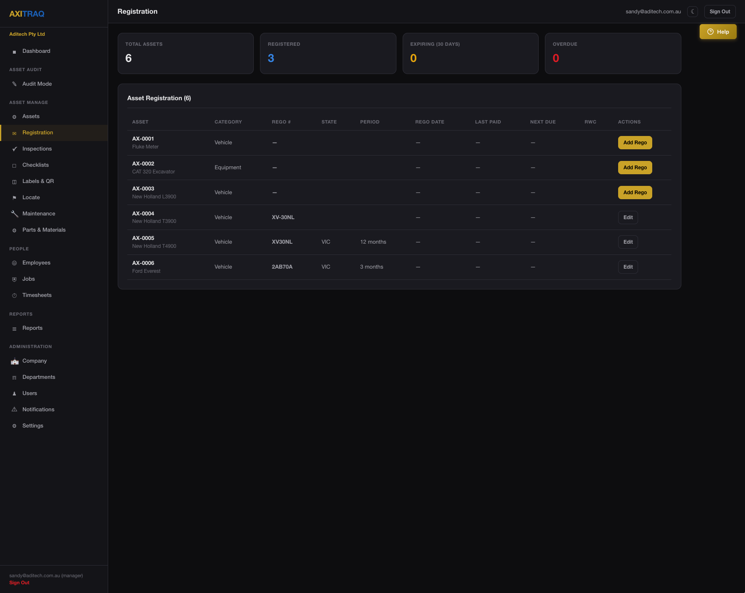Screen dimensions: 745x593
Task: Click the Audit Mode pencil icon
Action: [14, 84]
